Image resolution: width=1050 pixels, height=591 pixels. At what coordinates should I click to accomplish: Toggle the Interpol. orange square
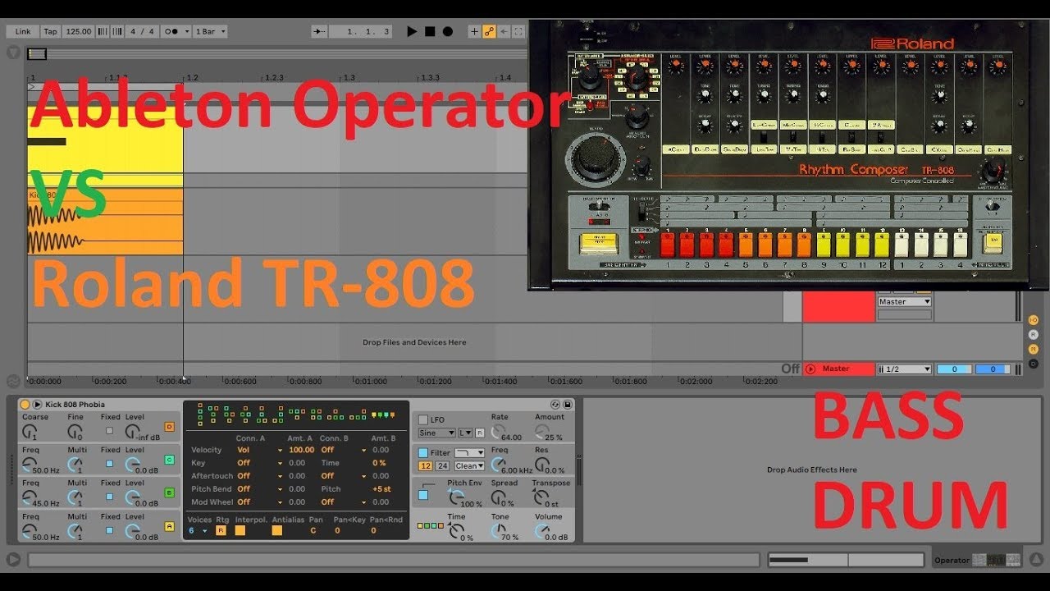click(x=240, y=531)
